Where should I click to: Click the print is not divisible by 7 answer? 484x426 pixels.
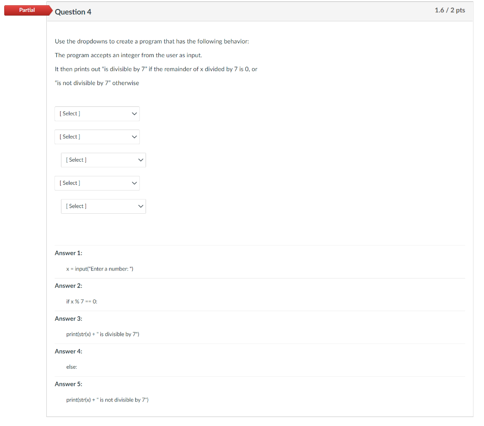[107, 400]
